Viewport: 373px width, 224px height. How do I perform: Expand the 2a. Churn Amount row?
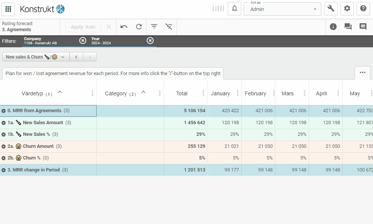[4, 146]
